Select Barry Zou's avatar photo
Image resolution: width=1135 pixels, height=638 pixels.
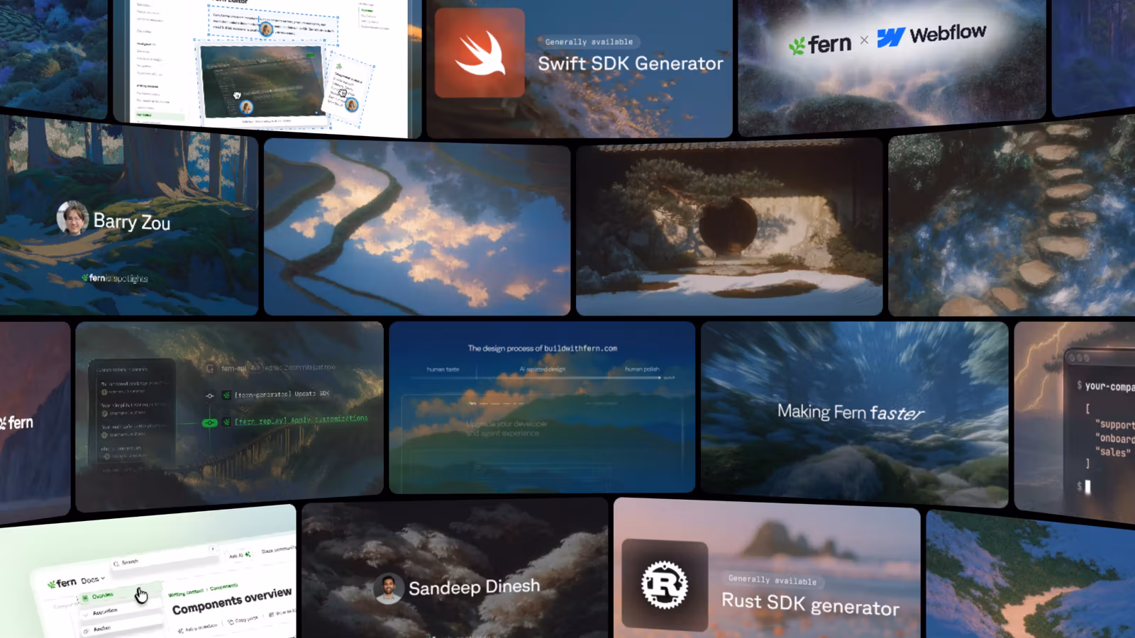click(72, 218)
